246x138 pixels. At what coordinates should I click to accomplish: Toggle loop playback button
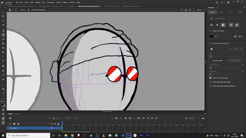point(143,118)
